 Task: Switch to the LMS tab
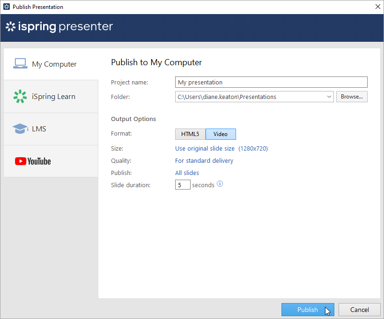coord(39,129)
